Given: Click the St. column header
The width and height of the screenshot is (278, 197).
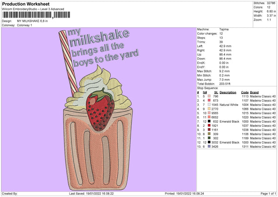Looking at the screenshot, I should 216,92.
